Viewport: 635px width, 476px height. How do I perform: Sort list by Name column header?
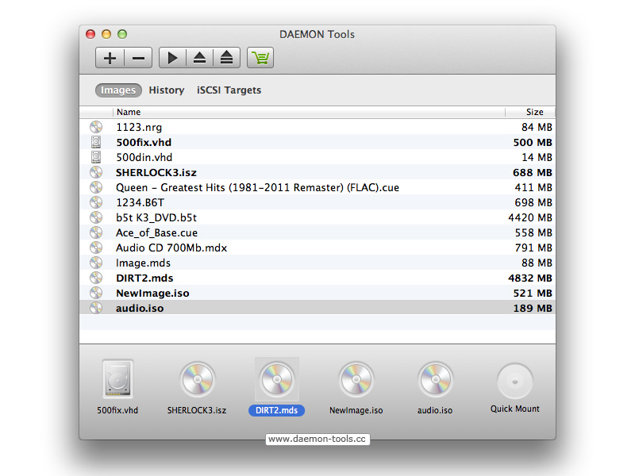pos(309,112)
